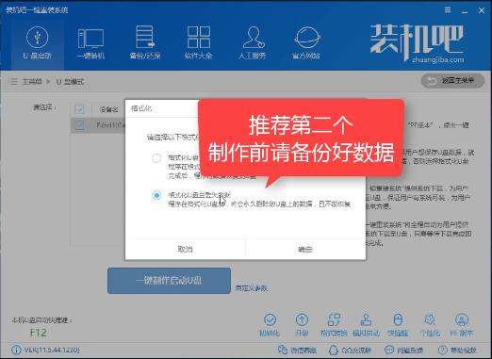Open the U盘启动 tab in top toolbar
The image size is (492, 359).
38,43
